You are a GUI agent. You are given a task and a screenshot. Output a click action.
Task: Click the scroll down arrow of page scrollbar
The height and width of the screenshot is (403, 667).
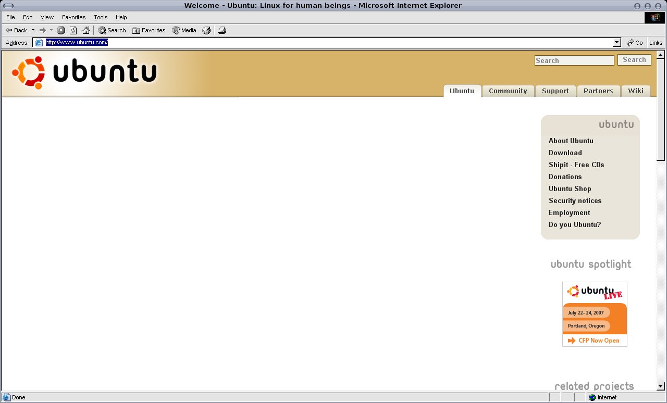(661, 386)
